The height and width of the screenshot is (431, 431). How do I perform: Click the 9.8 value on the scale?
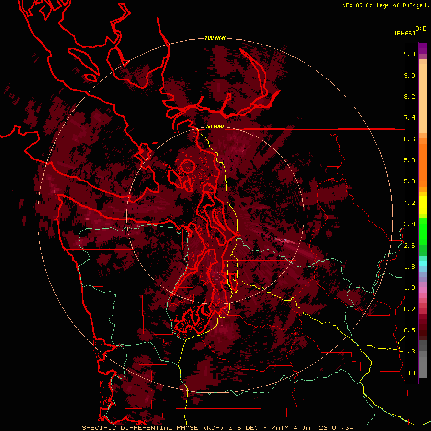pyautogui.click(x=409, y=54)
